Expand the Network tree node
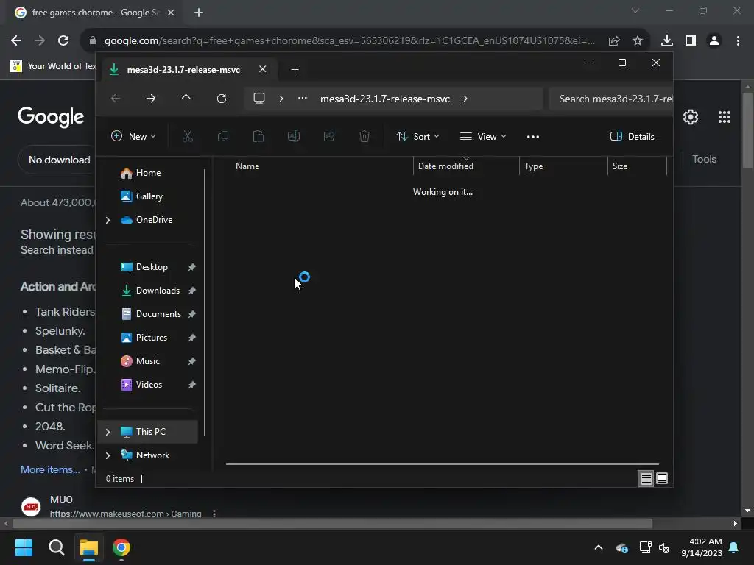This screenshot has width=754, height=565. pos(108,455)
